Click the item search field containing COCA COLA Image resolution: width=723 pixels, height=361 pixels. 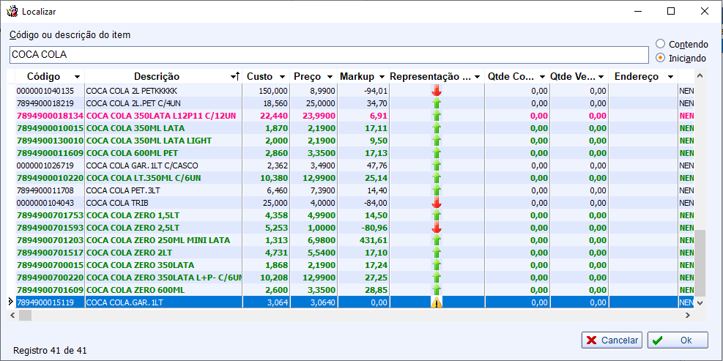[x=329, y=55]
